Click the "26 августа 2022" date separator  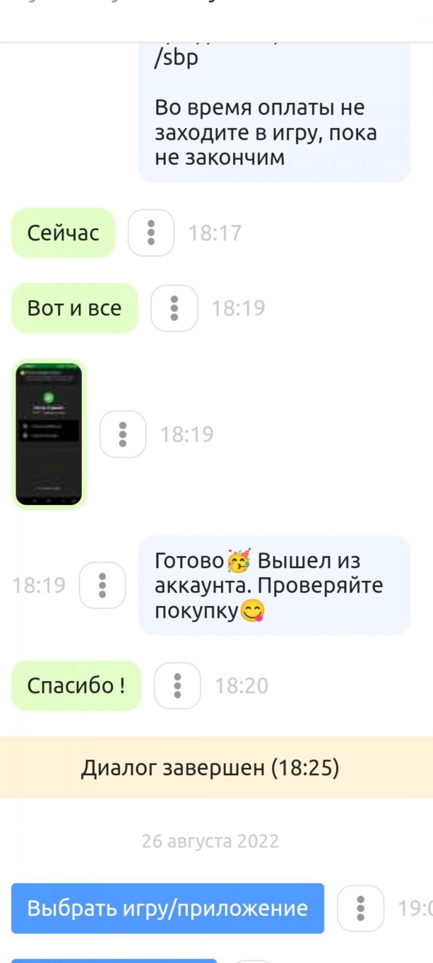[x=210, y=841]
